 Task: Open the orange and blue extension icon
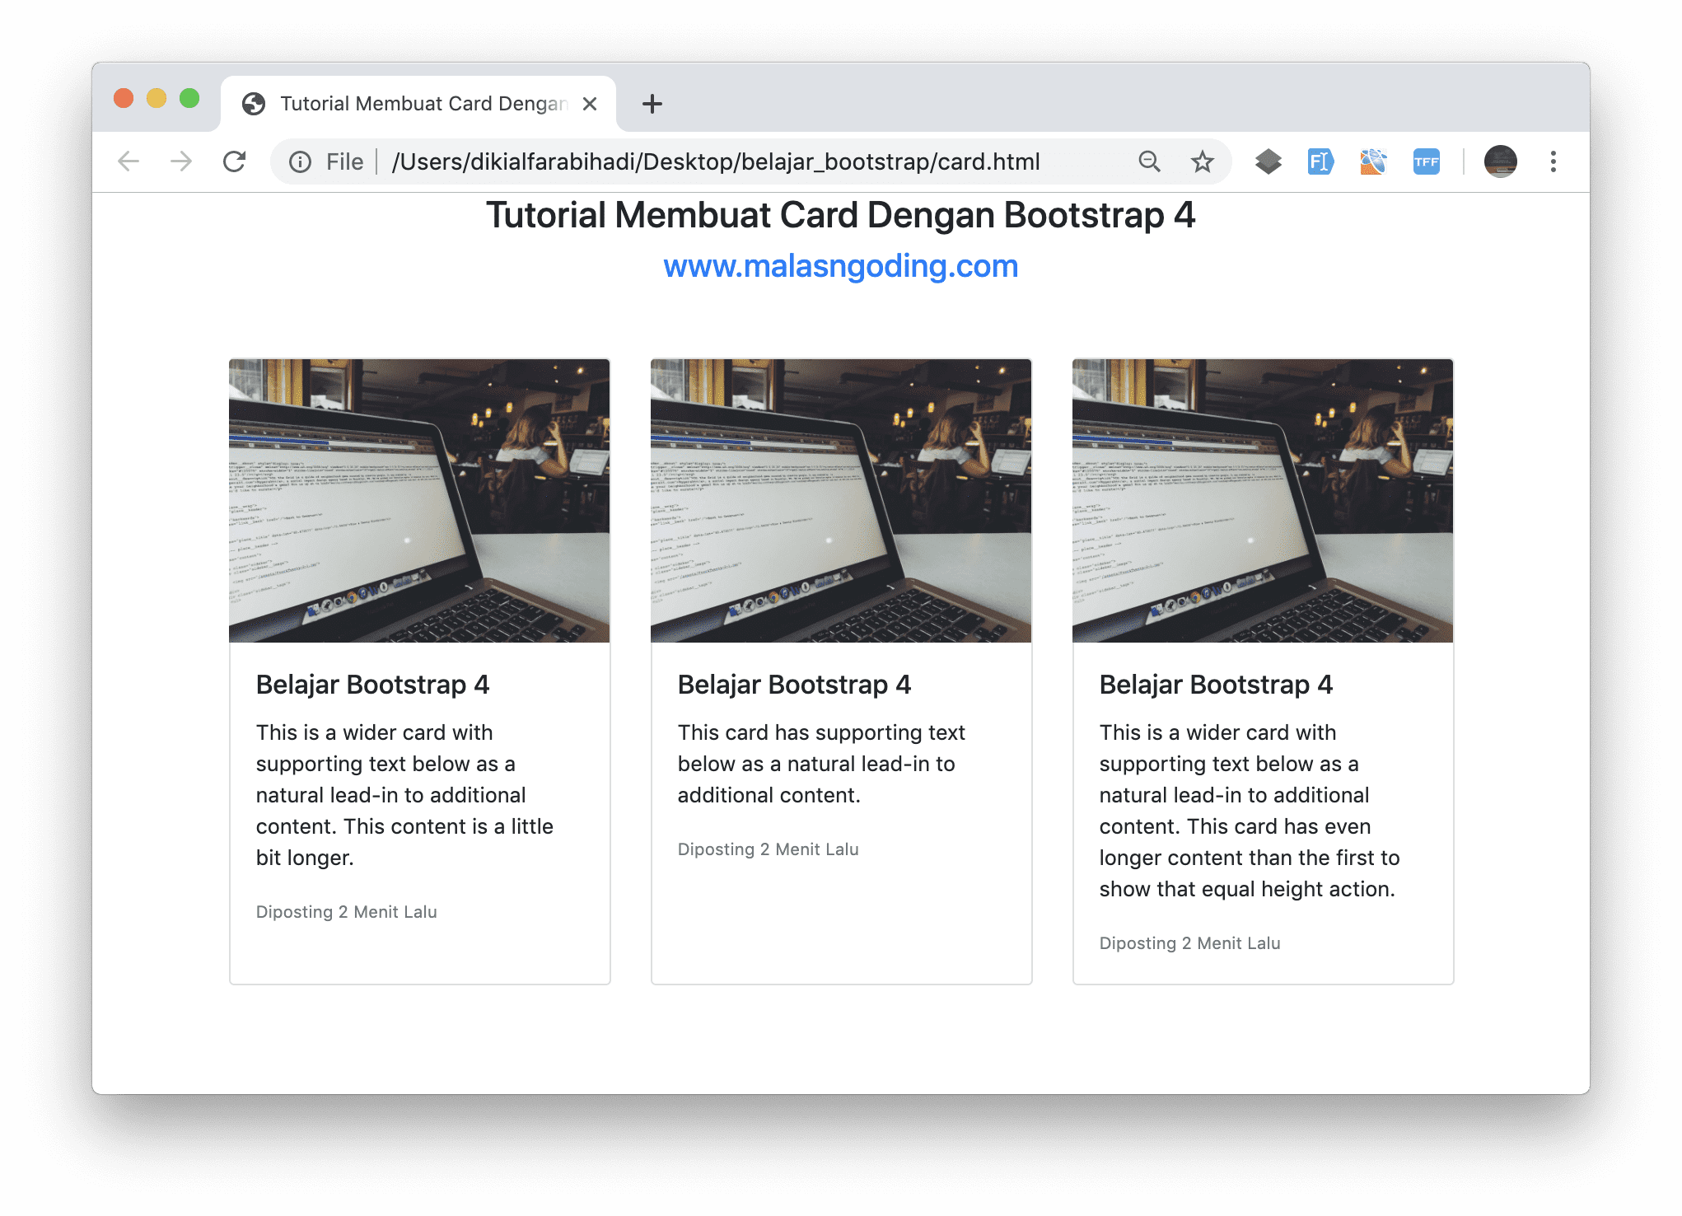[x=1373, y=161]
